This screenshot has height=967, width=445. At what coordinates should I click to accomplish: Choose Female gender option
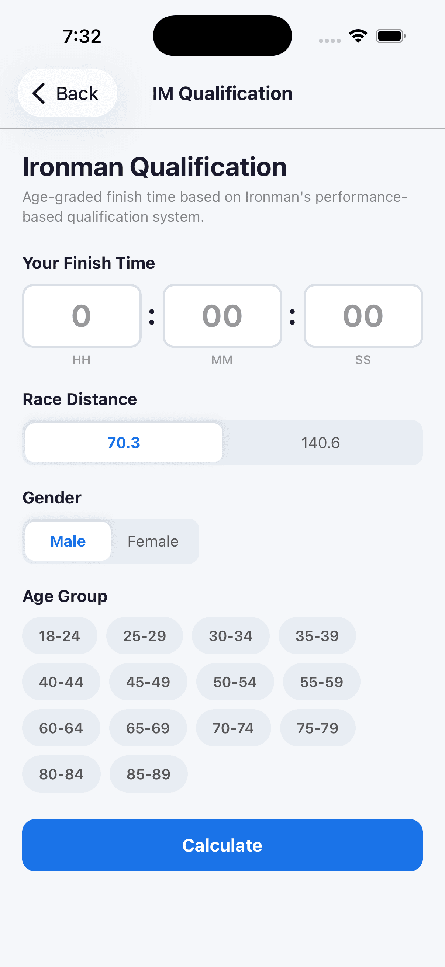[153, 541]
